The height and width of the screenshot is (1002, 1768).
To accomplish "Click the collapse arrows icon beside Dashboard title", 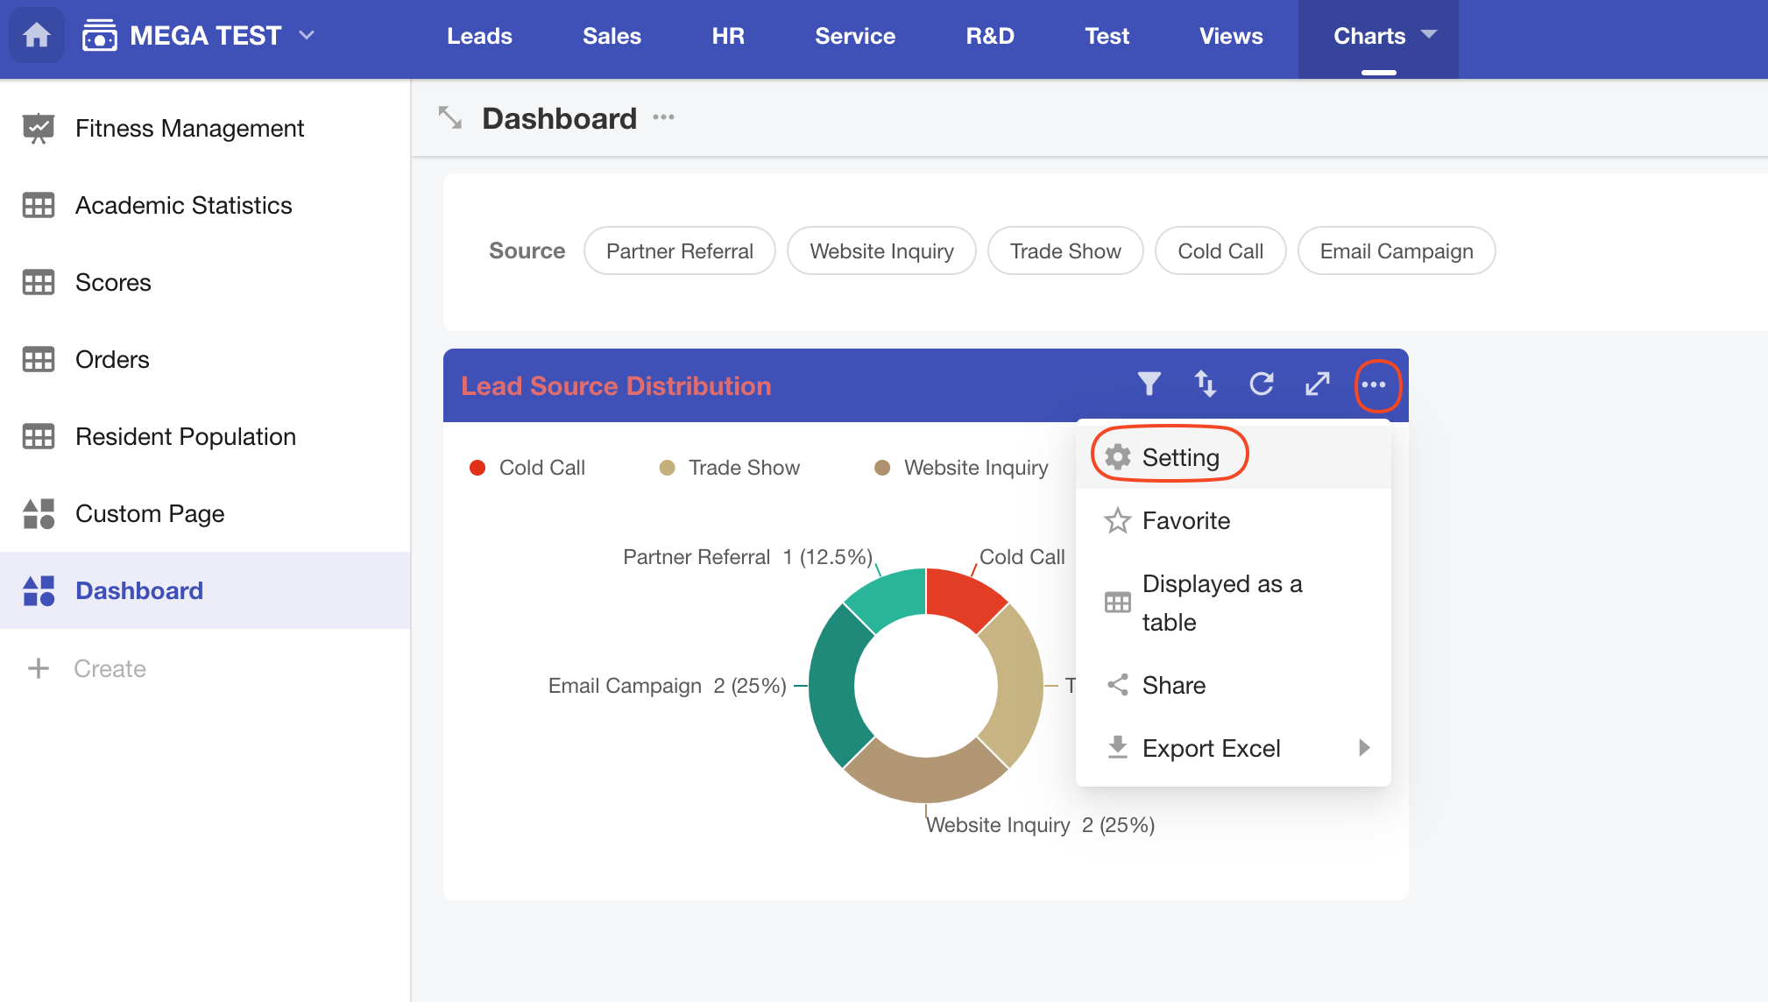I will pos(450,117).
